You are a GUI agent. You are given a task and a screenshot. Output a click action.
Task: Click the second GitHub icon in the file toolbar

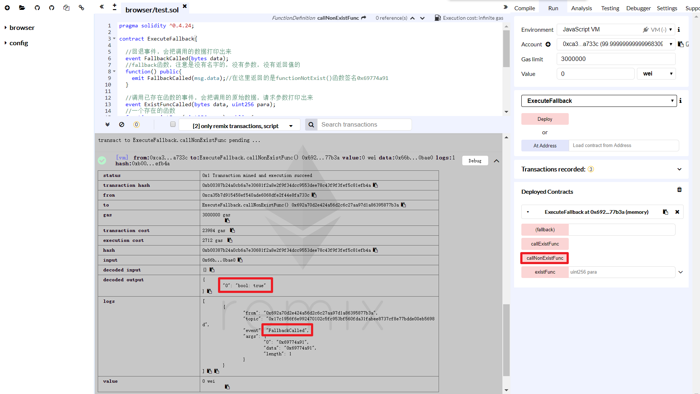click(52, 8)
